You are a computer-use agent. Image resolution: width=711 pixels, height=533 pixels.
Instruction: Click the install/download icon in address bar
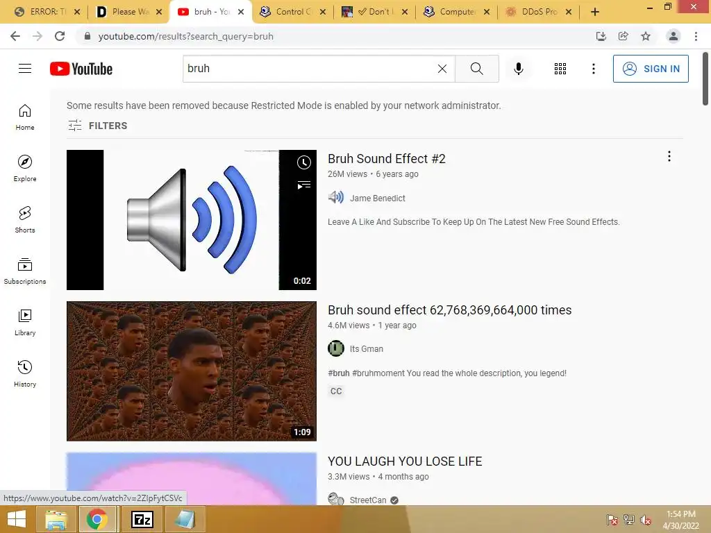point(601,36)
